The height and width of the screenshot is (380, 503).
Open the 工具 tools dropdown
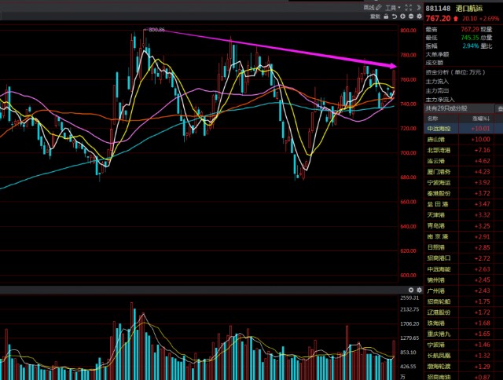click(x=392, y=7)
